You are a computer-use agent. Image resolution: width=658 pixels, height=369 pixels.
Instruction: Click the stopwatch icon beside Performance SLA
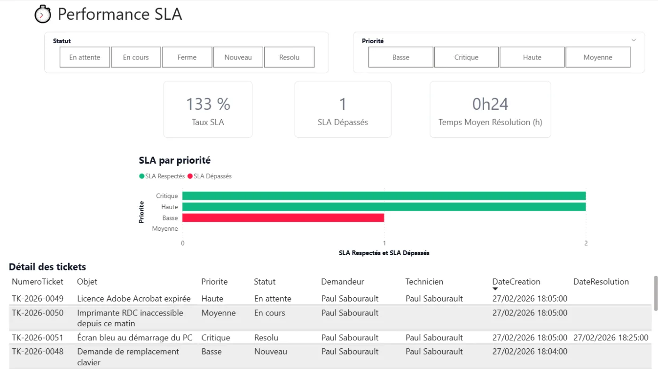(43, 14)
